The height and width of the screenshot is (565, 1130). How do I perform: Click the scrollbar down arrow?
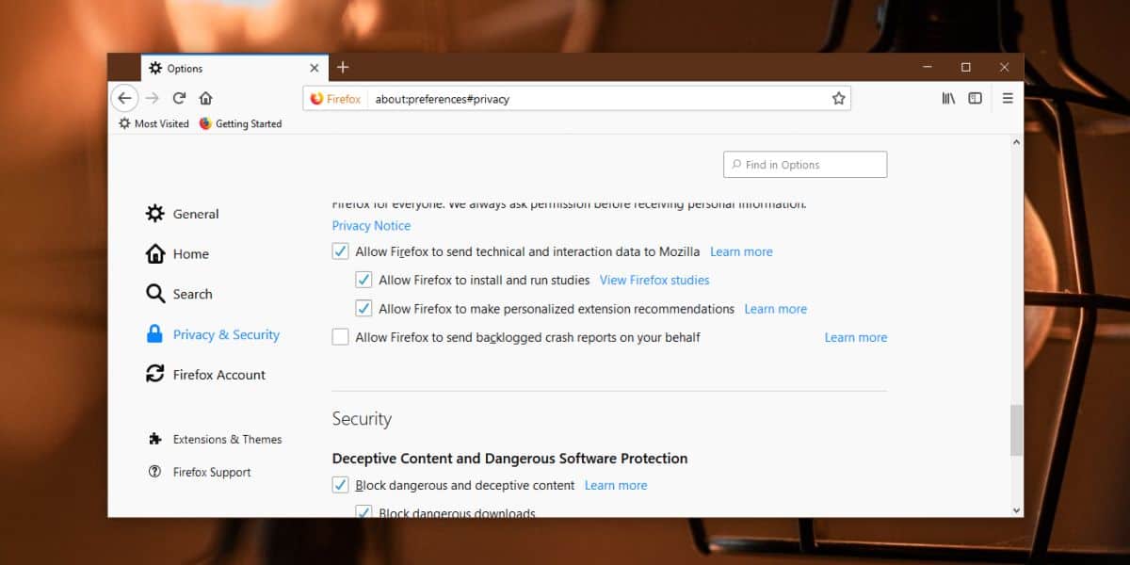point(1016,509)
